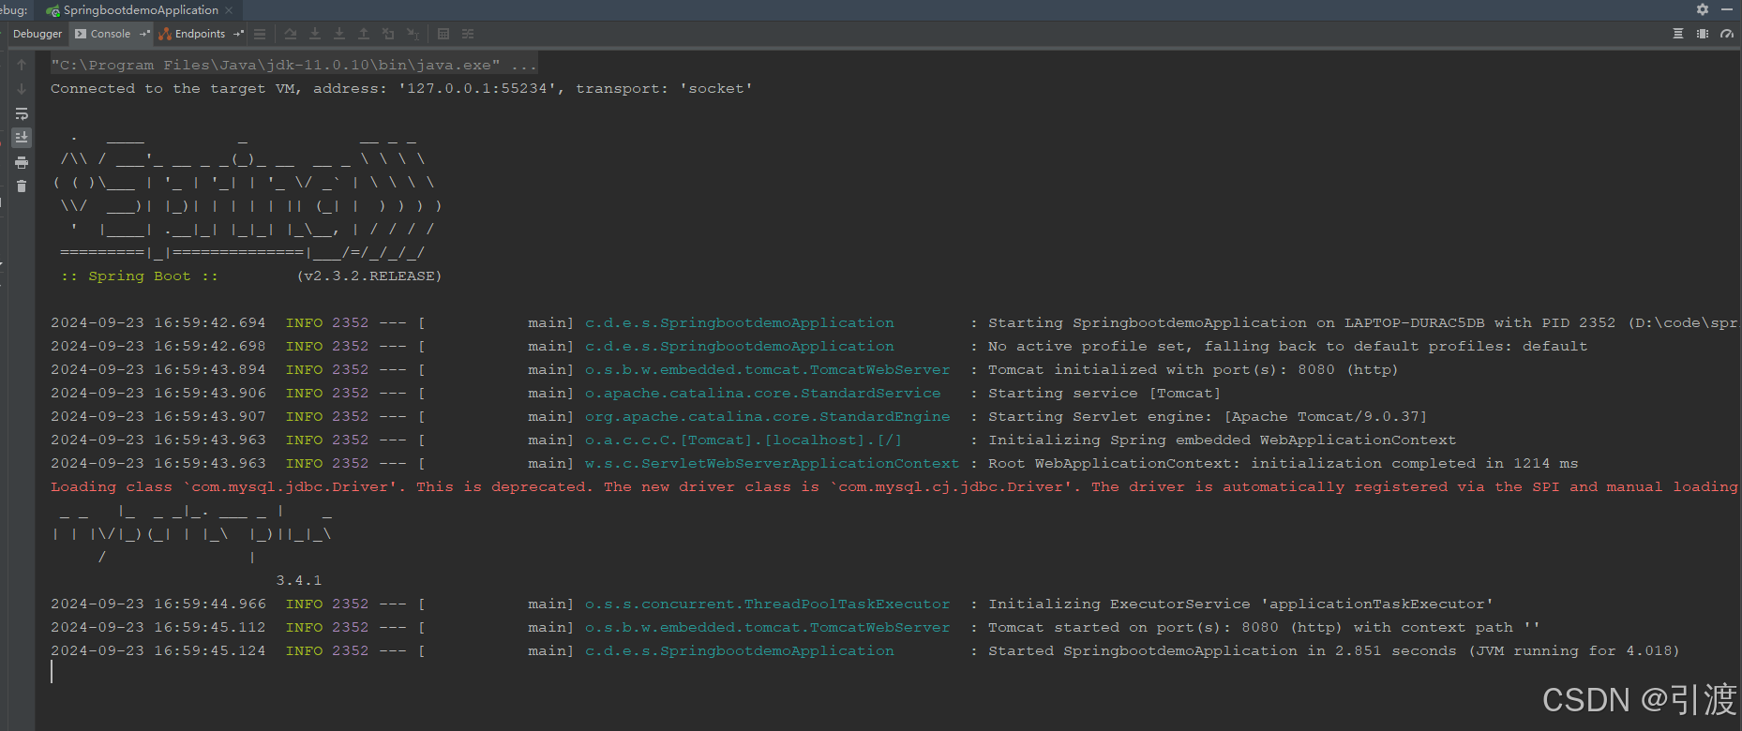Click 'Started SpringbootdemoApplication in 2.851 seconds' message
Image resolution: width=1742 pixels, height=731 pixels.
click(x=1333, y=651)
